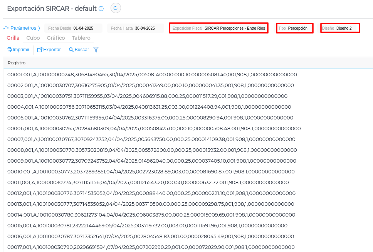
Task: Click the funnel filter icon
Action: pyautogui.click(x=96, y=49)
